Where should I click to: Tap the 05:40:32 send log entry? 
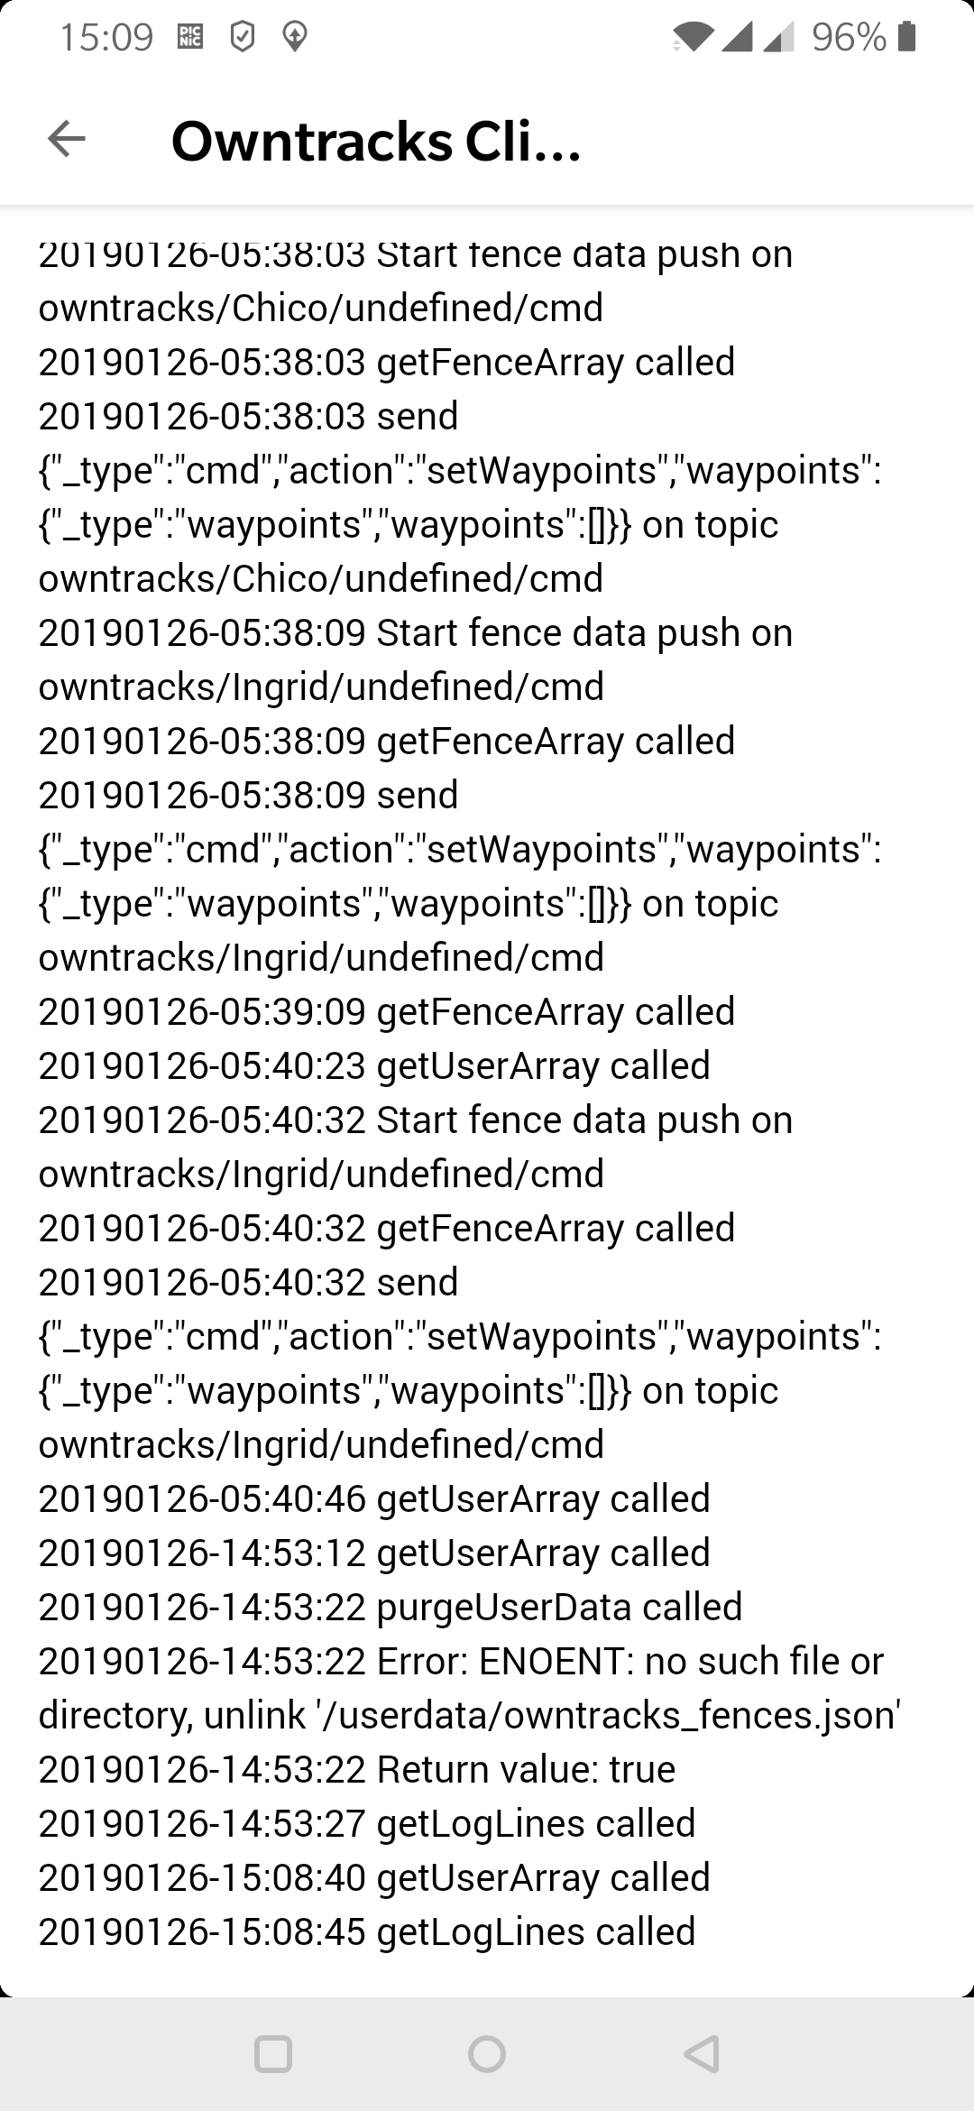(460, 1363)
